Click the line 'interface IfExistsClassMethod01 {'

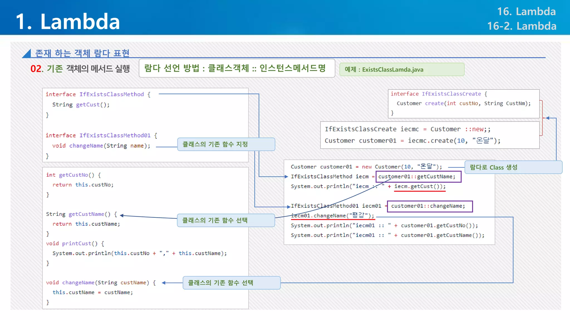[x=102, y=136]
